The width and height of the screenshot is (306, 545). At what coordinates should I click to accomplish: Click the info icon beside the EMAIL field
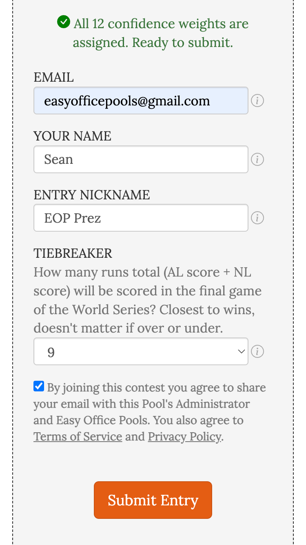pyautogui.click(x=257, y=101)
